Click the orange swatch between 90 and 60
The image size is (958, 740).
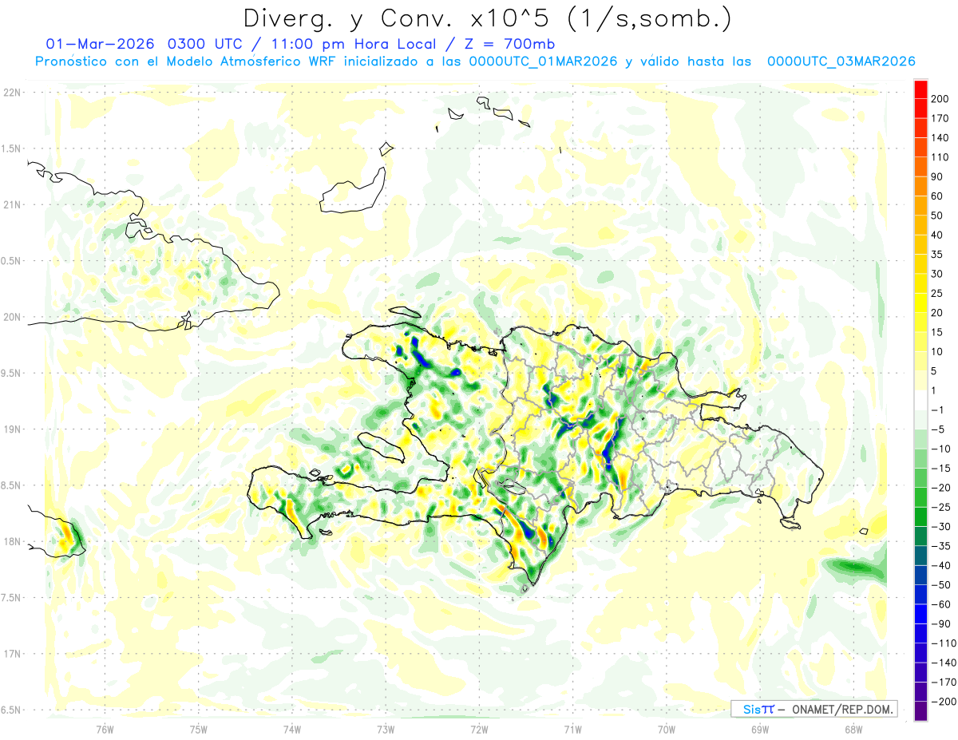click(920, 186)
